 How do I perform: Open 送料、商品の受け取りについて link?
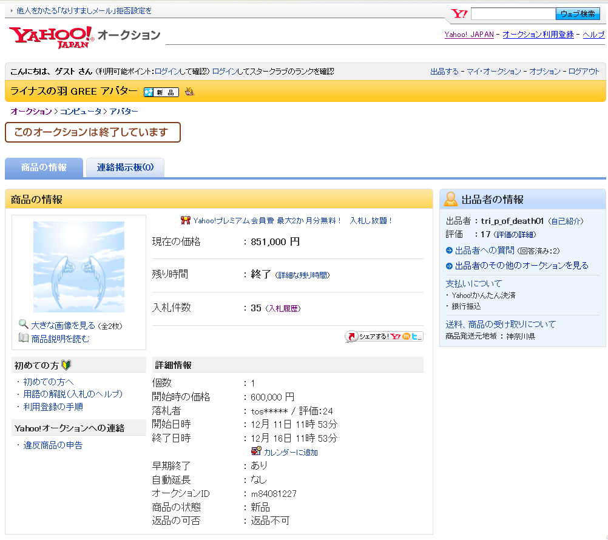(x=501, y=324)
